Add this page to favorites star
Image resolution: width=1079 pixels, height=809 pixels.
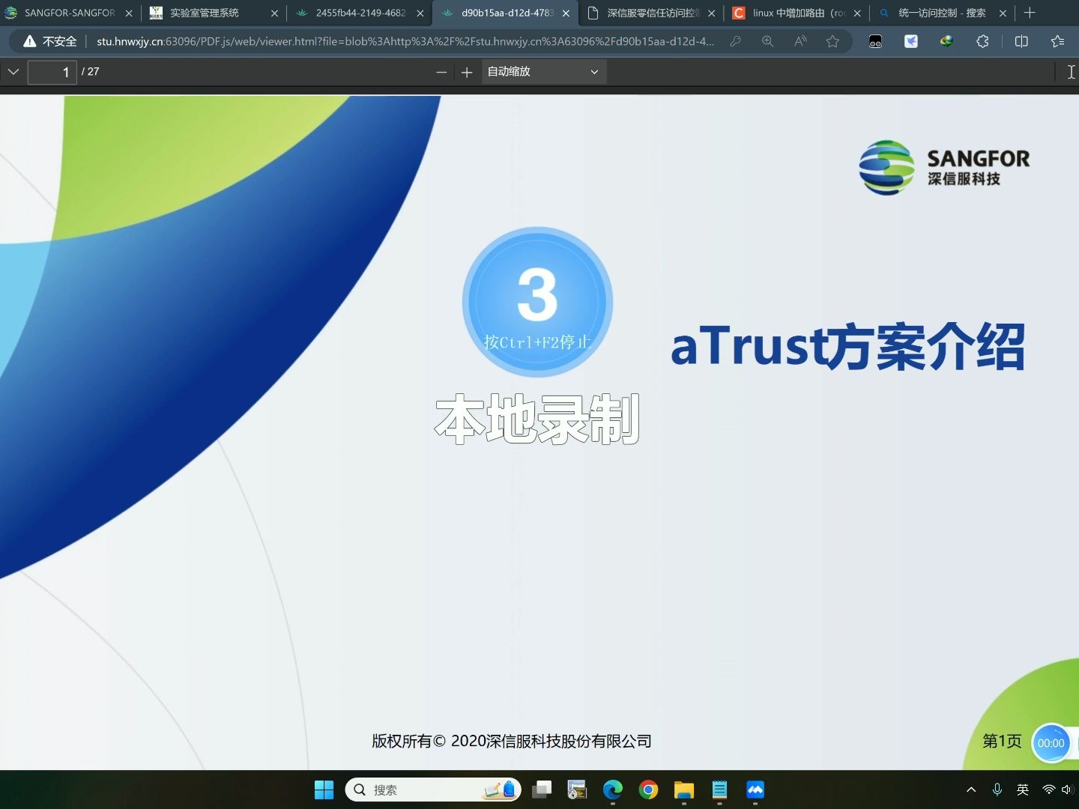point(832,41)
